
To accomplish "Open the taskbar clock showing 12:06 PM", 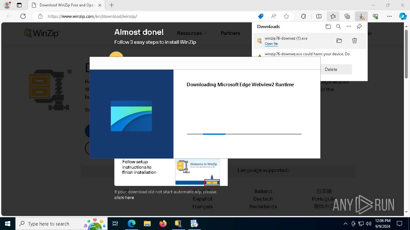I will coord(382,224).
